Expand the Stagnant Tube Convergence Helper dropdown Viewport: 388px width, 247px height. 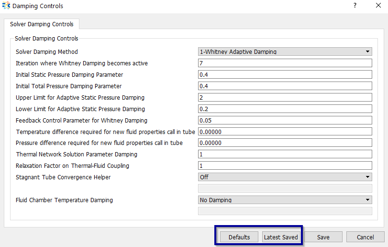click(x=285, y=177)
